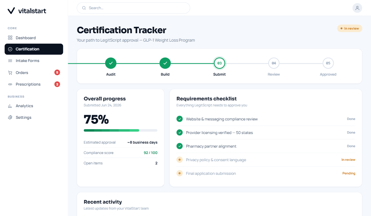
Task: Open the Prescriptions page
Action: 34,84
